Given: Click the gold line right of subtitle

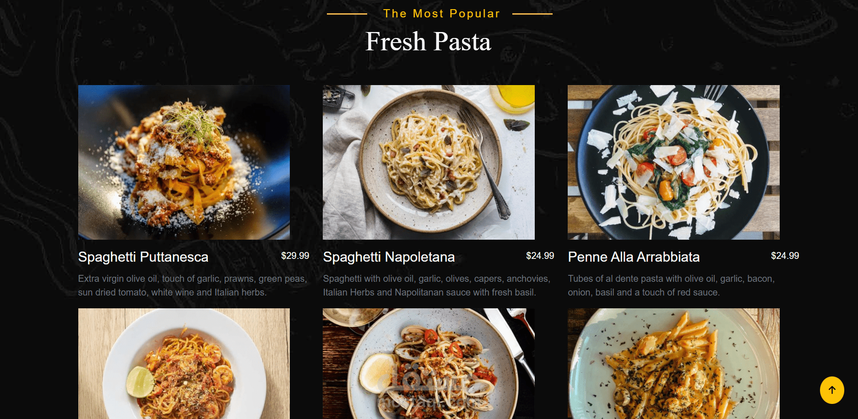Looking at the screenshot, I should tap(532, 14).
